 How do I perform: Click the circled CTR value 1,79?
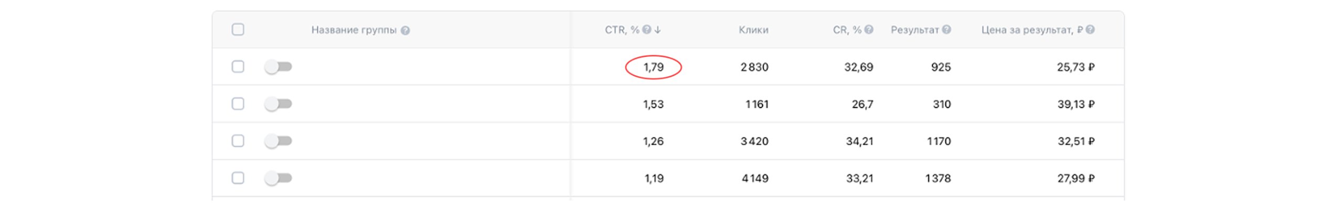[653, 67]
